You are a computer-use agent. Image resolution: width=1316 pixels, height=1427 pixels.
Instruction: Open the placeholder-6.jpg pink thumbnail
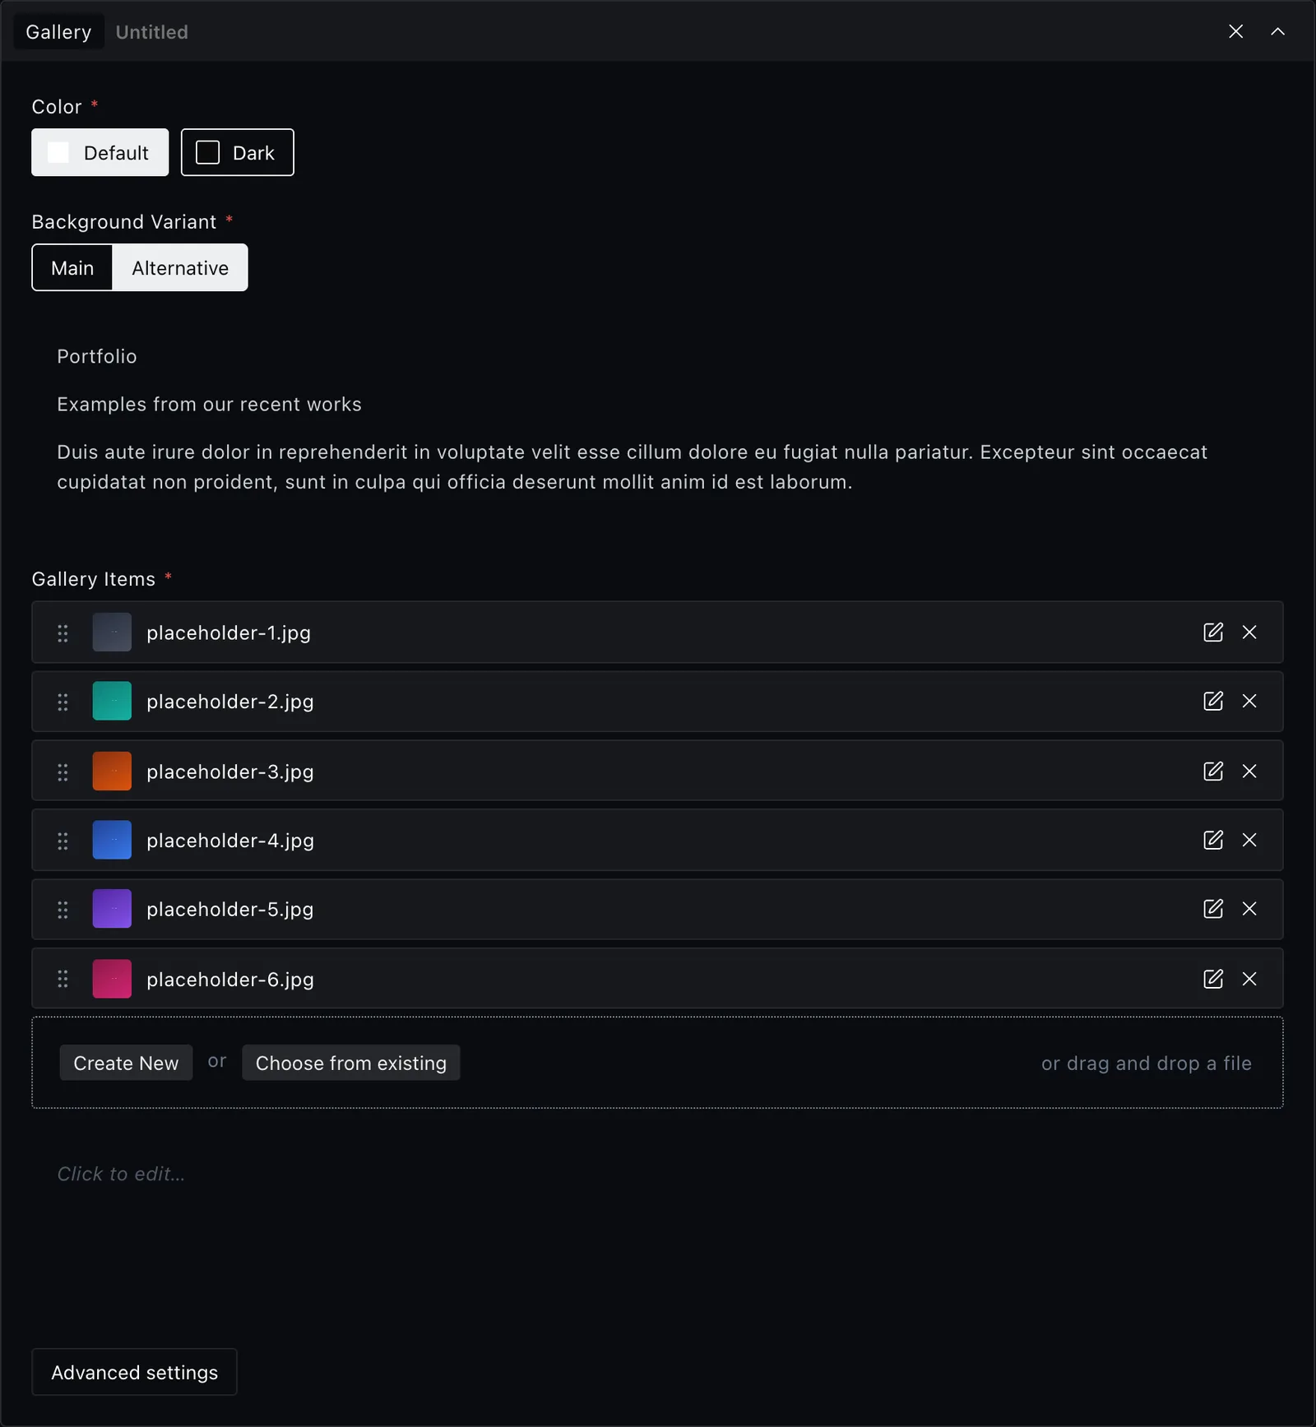(x=112, y=979)
